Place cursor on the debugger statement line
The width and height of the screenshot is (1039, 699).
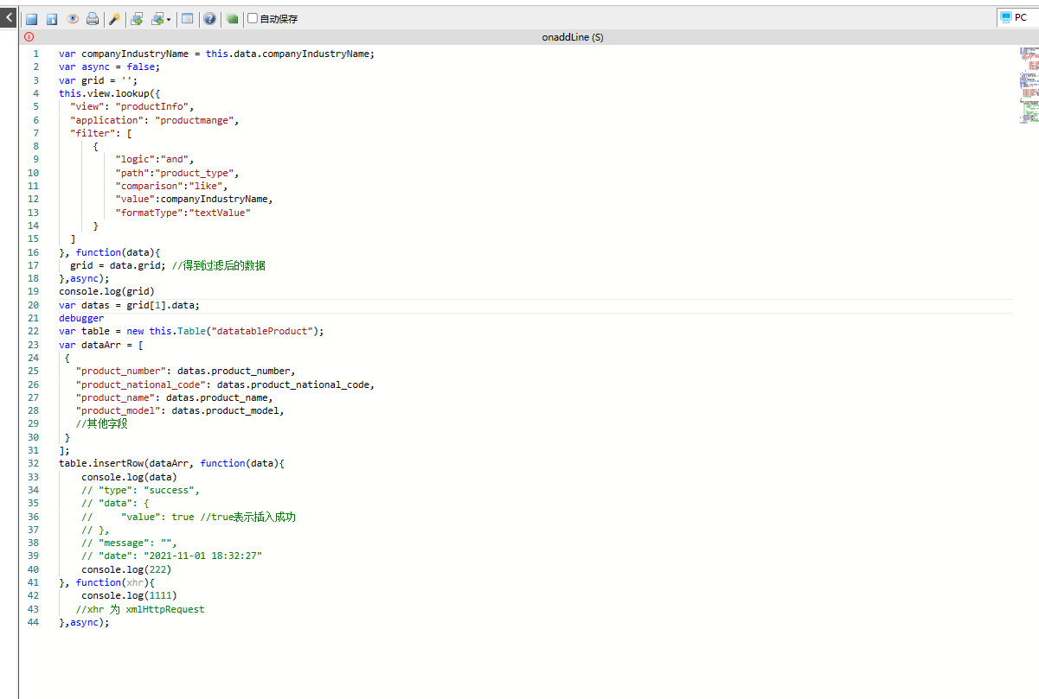click(81, 318)
